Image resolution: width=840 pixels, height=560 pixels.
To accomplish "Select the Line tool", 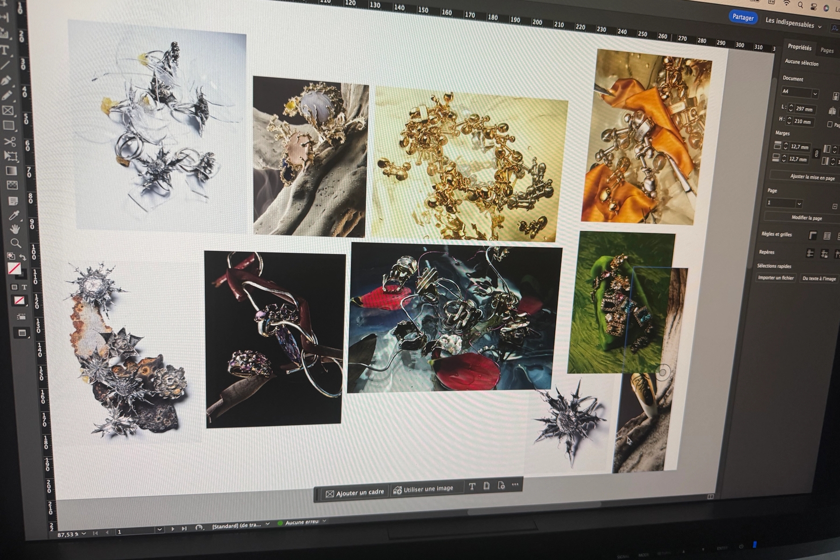I will (x=5, y=65).
